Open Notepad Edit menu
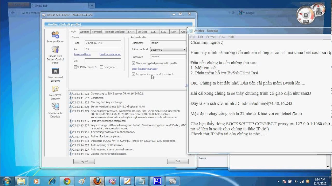The height and width of the screenshot is (186, 332). pos(200,37)
